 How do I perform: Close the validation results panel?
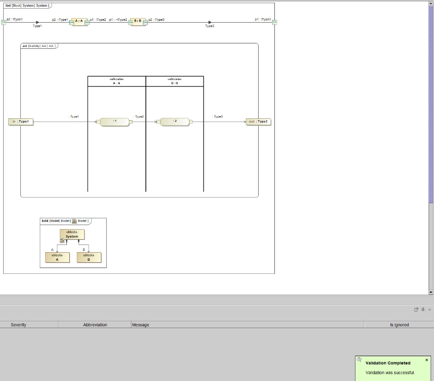coord(429,310)
